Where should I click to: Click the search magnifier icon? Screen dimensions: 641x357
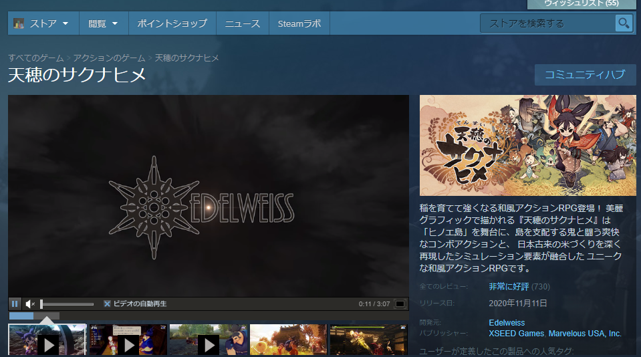point(624,23)
